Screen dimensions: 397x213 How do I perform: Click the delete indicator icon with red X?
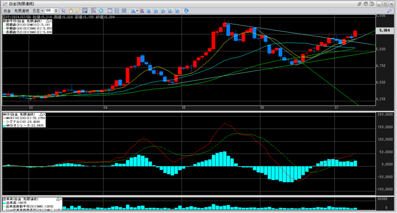(x=142, y=10)
